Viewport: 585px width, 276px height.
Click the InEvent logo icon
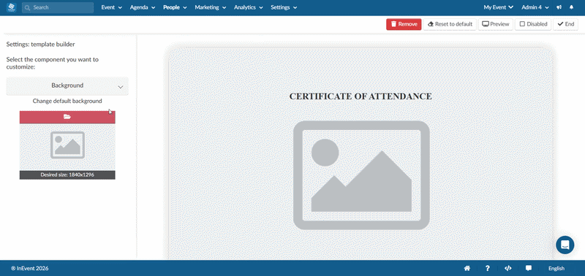coord(12,7)
